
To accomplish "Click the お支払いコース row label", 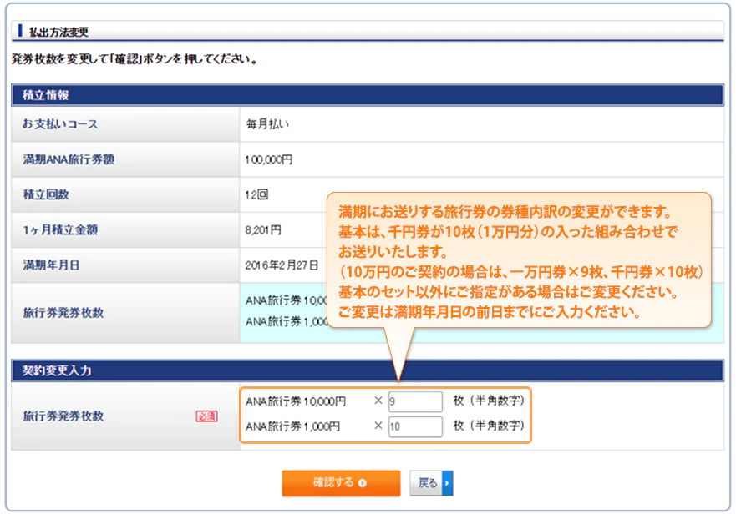I will point(60,124).
